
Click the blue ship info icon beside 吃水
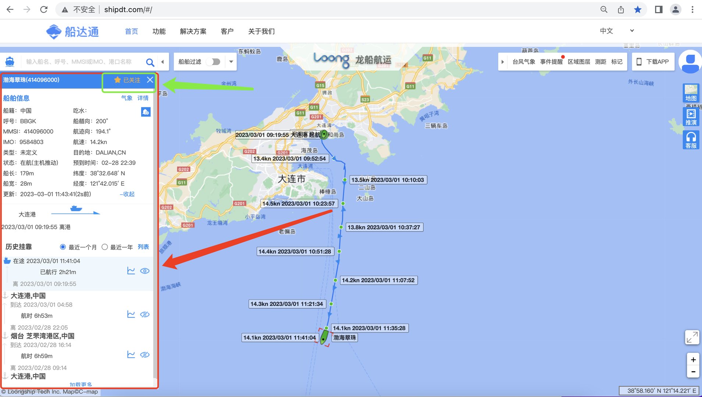click(146, 112)
